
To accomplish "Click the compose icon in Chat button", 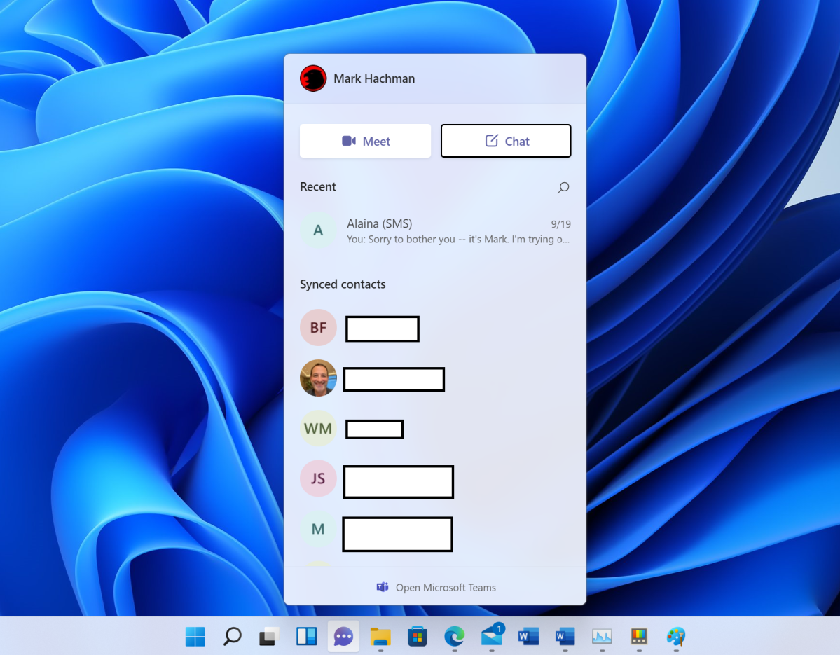I will pos(491,140).
